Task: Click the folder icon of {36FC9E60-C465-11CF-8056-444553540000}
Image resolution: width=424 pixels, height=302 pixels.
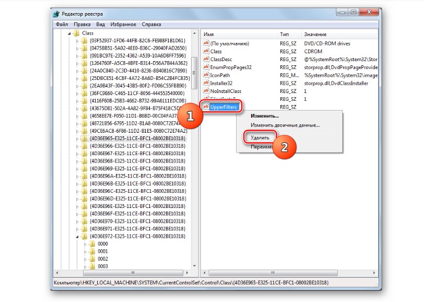Action: point(85,94)
